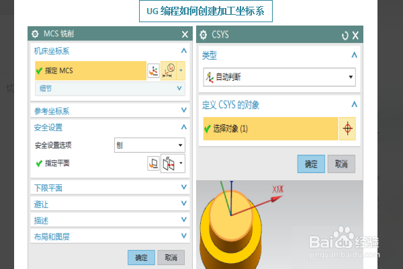Screen dimensions: 403x269
Task: Click 确定 in the CSYS dialog
Action: (x=311, y=163)
